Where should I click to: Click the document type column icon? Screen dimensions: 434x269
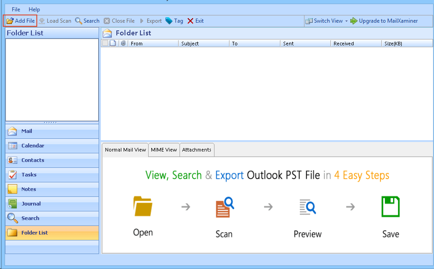point(113,43)
